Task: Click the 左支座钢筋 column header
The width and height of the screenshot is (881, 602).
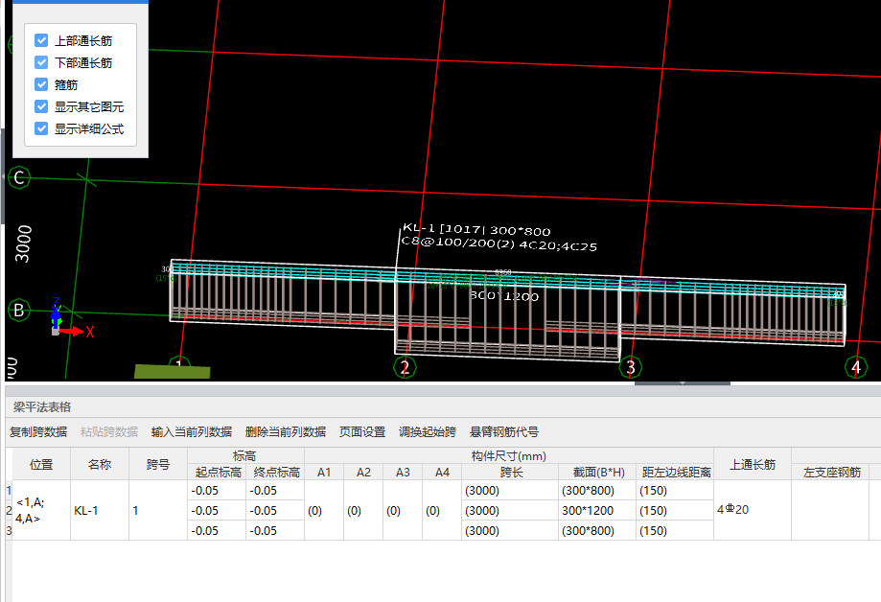Action: [830, 473]
